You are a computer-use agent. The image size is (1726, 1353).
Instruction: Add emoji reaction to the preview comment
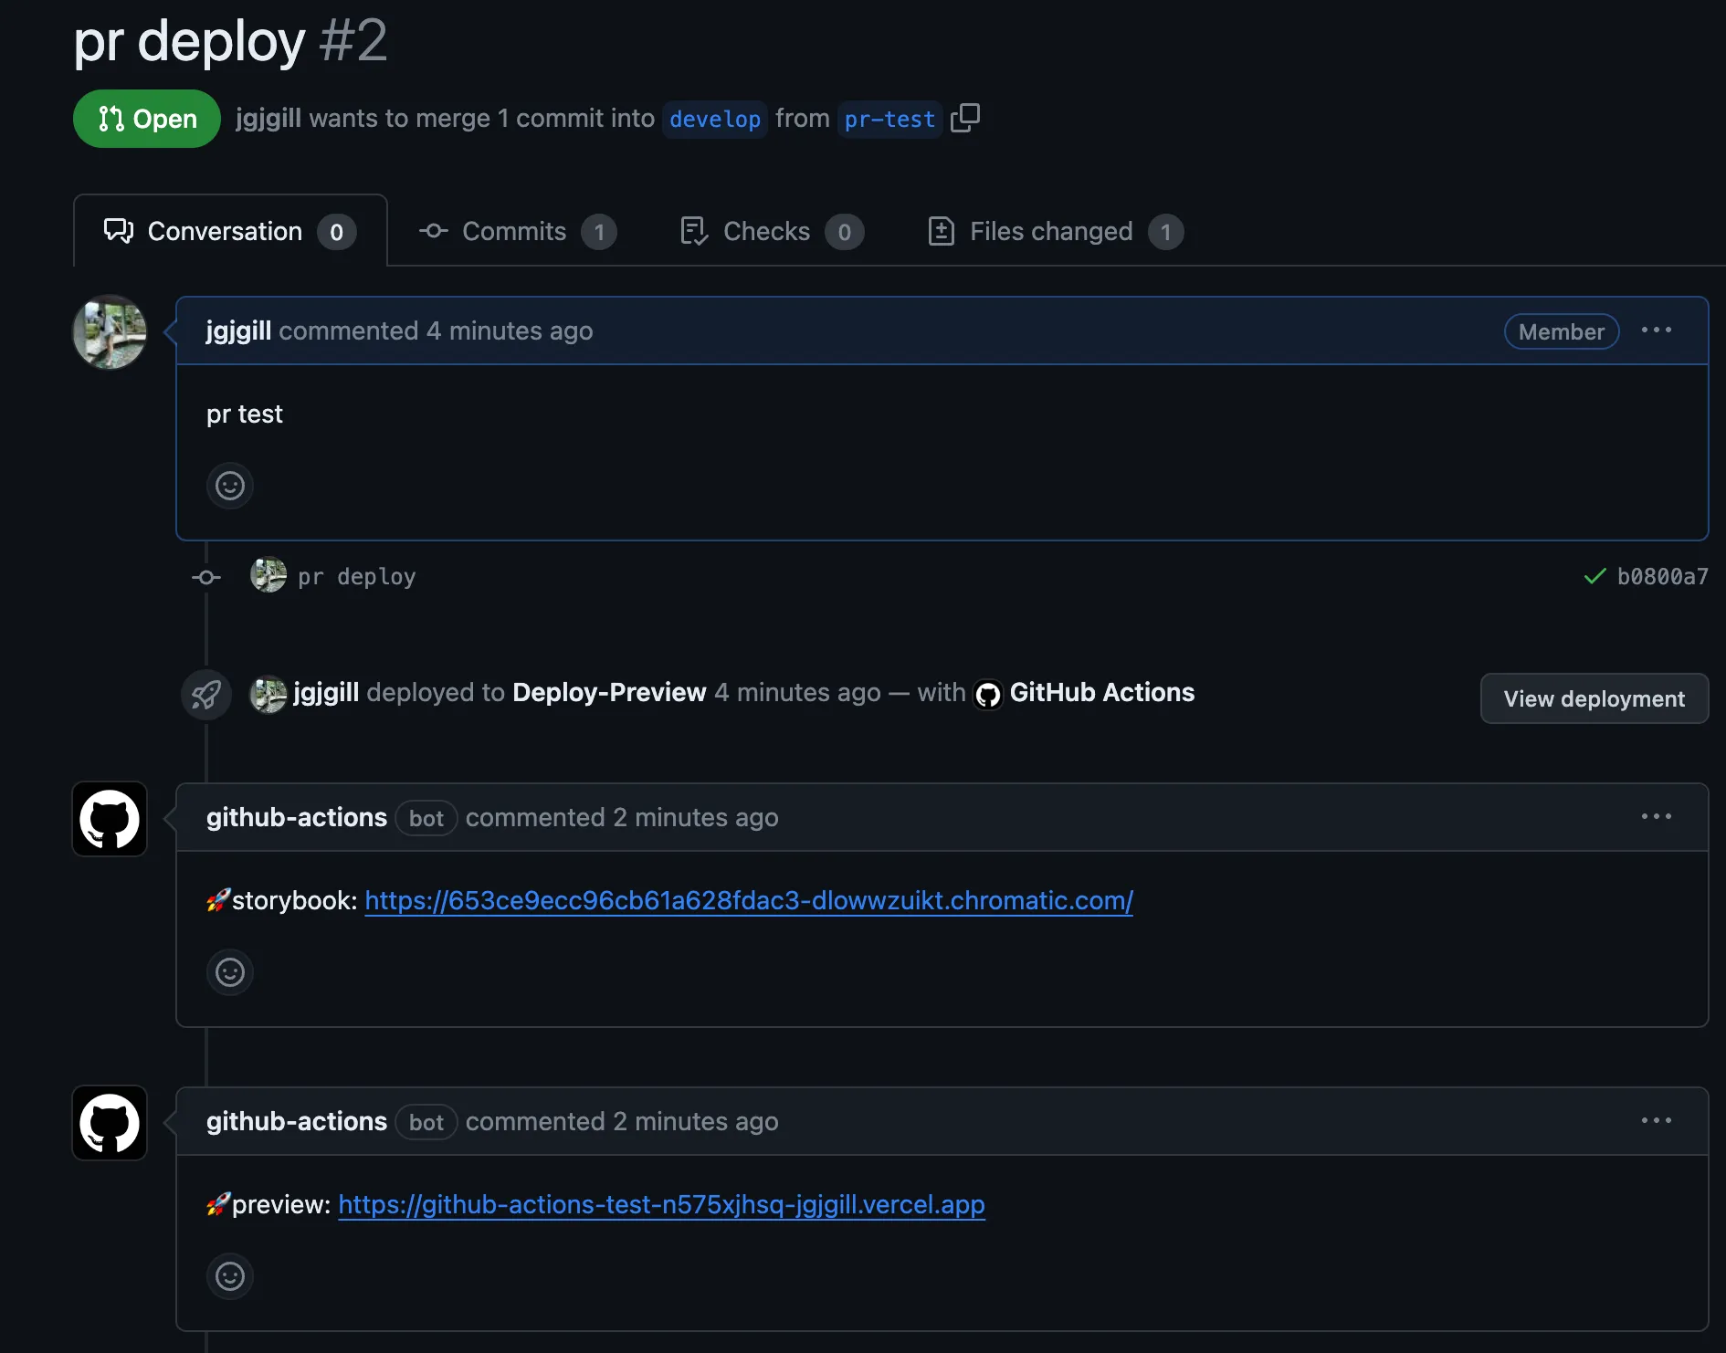[x=229, y=1276]
